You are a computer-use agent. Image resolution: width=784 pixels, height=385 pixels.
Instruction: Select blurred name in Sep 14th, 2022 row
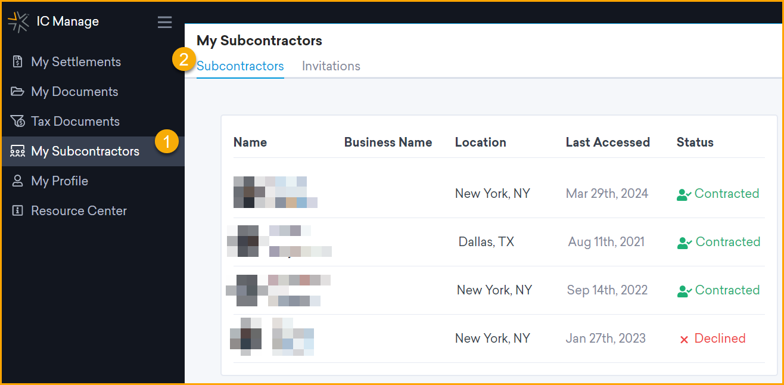pyautogui.click(x=278, y=290)
